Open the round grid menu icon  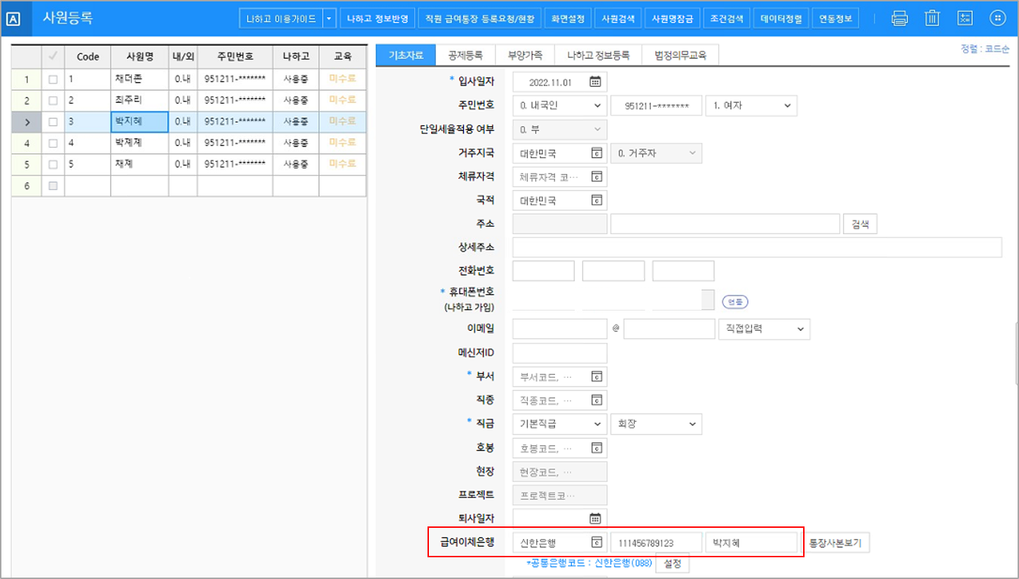(x=997, y=18)
